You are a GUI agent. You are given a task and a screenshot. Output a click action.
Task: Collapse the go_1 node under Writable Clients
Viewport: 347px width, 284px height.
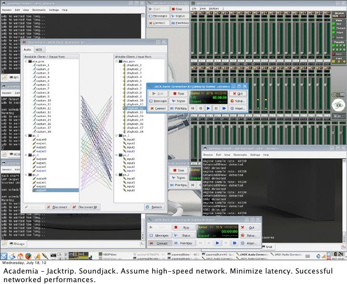click(117, 135)
